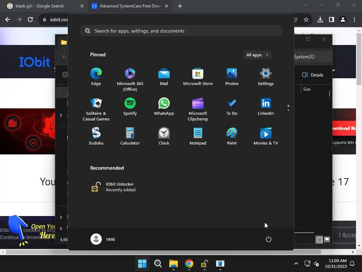Launch Solitaire & Casual Games
This screenshot has width=362, height=272.
coord(96,109)
